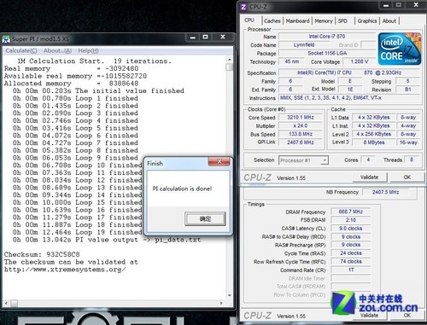Image resolution: width=427 pixels, height=325 pixels.
Task: Click the 'PI calculation is done!' message
Action: (x=182, y=189)
